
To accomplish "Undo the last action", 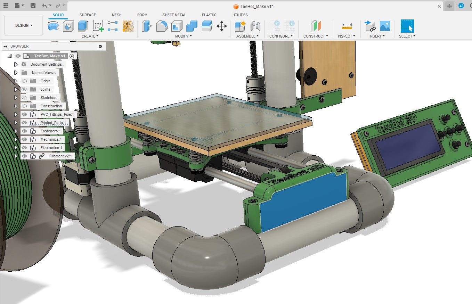I will pos(44,6).
